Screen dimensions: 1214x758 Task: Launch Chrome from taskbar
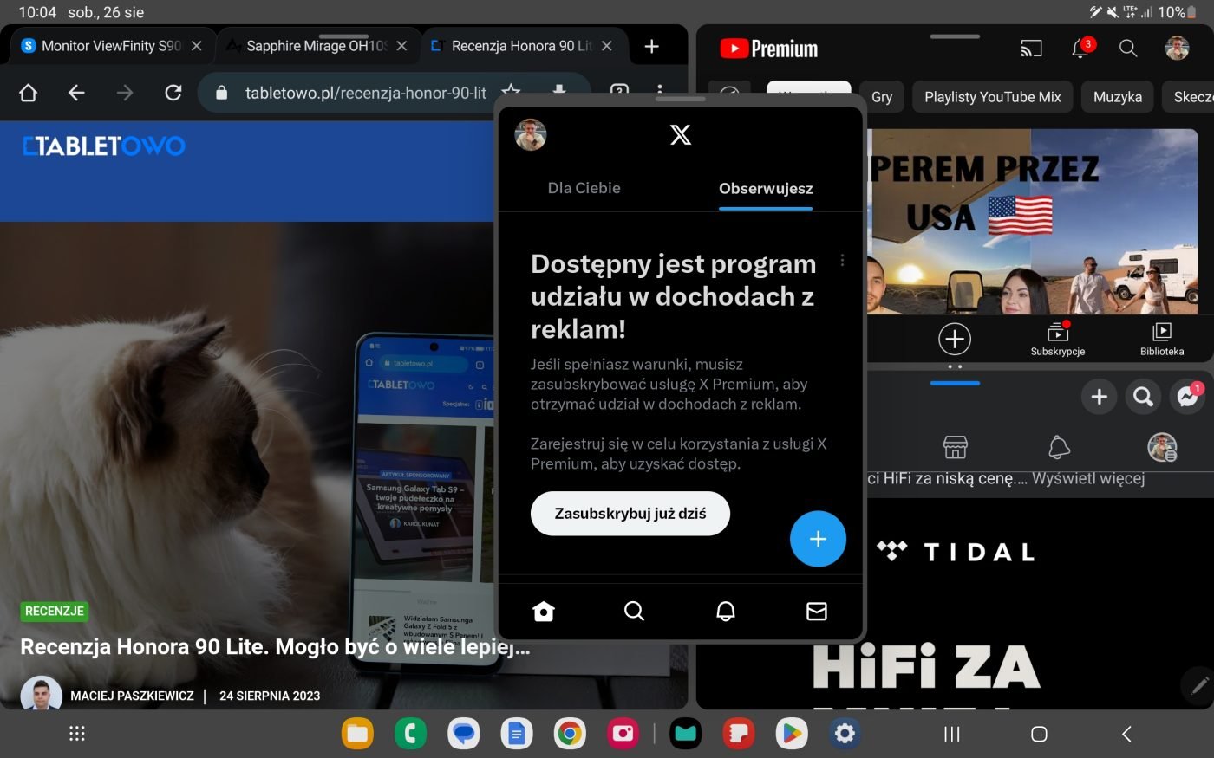coord(570,734)
